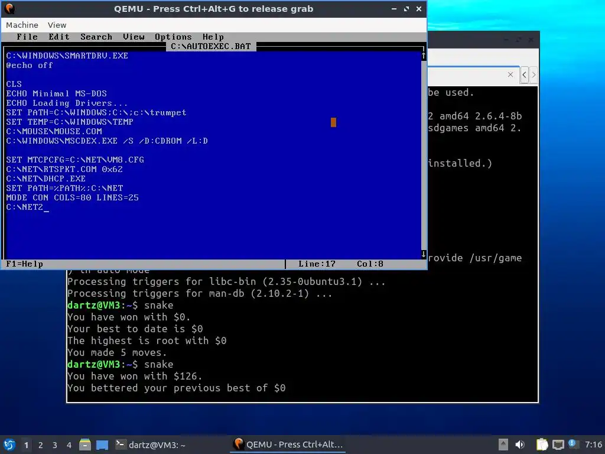This screenshot has width=605, height=454.
Task: Click the 'CLS' line in editor
Action: pos(14,84)
